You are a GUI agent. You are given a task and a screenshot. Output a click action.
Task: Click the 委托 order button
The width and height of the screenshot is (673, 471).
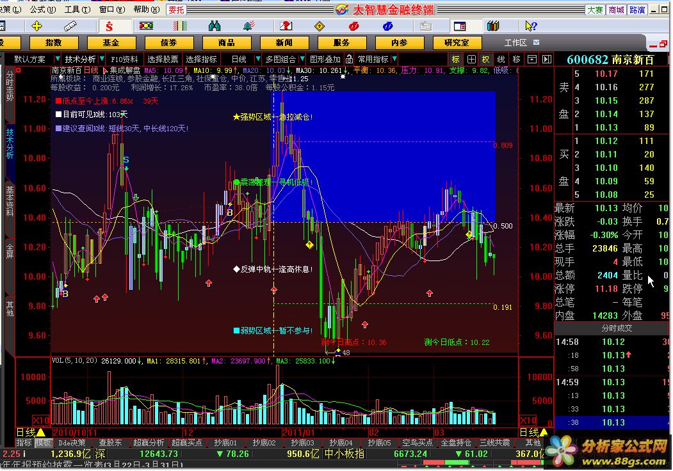176,10
